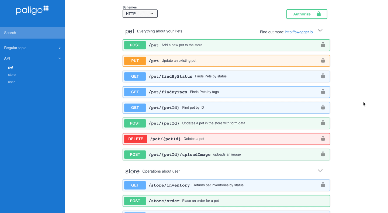This screenshot has height=213, width=388.
Task: Expand the POST /store/order endpoint
Action: tap(226, 201)
